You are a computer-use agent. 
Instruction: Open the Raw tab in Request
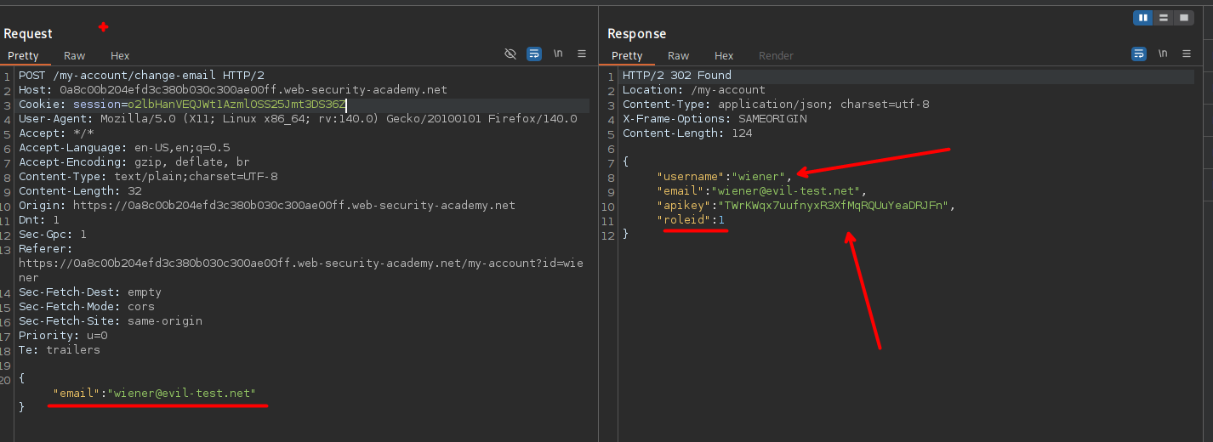pyautogui.click(x=75, y=56)
